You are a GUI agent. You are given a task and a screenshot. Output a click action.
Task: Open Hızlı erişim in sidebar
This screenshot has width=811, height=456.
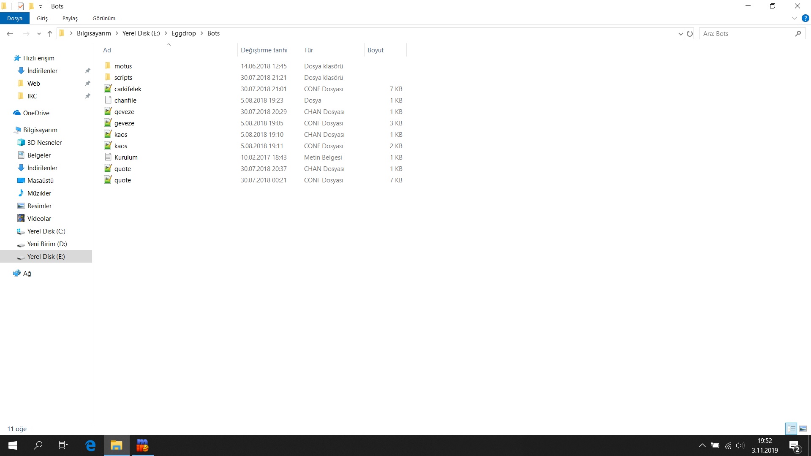tap(38, 58)
